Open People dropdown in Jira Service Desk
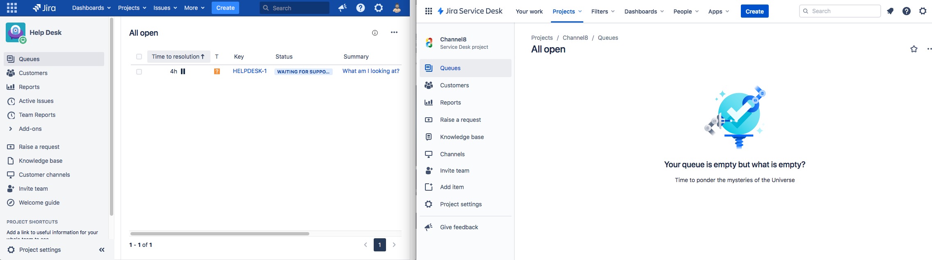 click(686, 11)
